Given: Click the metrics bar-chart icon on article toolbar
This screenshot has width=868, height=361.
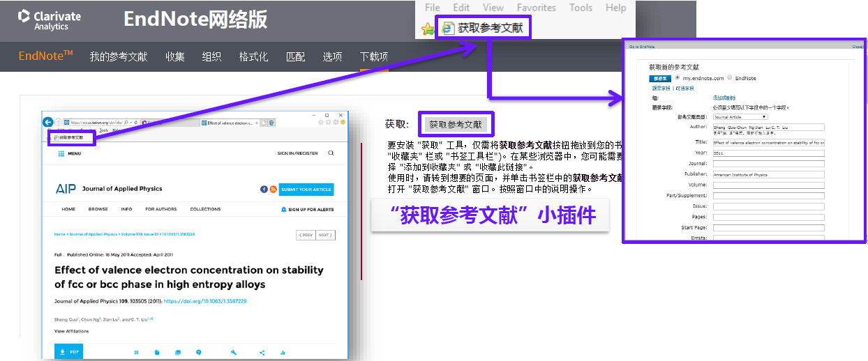Looking at the screenshot, I should click(283, 353).
